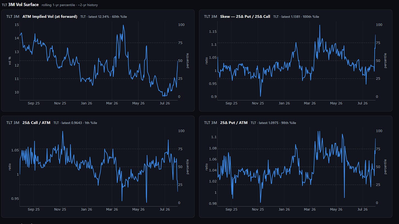The height and width of the screenshot is (224, 399).
Task: Click "Nov 25" on the 25Δ Call / ATM chart
Action: point(60,209)
